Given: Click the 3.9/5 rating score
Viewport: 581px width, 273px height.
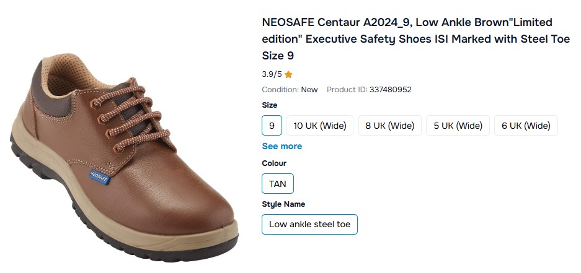Looking at the screenshot, I should tap(272, 74).
